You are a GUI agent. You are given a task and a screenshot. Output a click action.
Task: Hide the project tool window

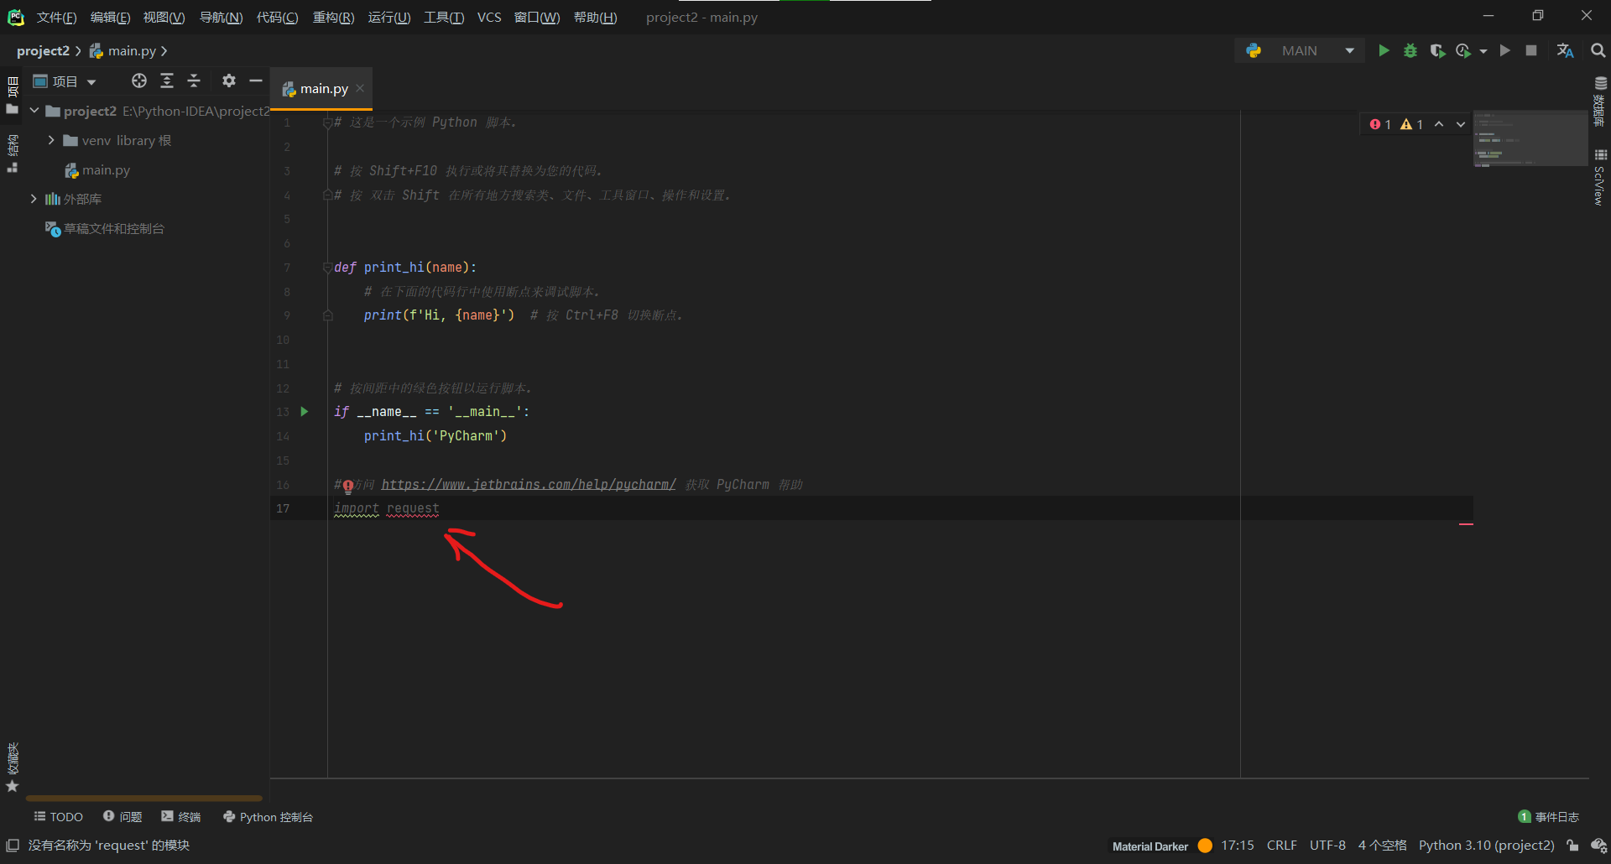pos(256,81)
